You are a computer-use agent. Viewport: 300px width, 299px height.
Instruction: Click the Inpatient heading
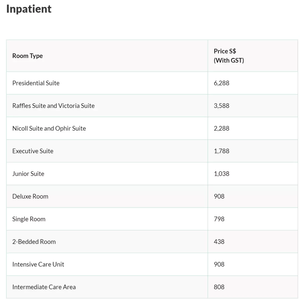click(x=29, y=9)
